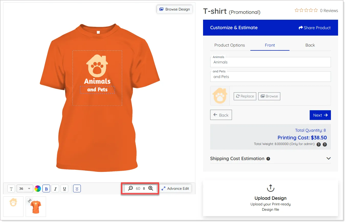Open help icon beside Shipping Cost Estimation
This screenshot has height=223, width=346.
[x=268, y=159]
